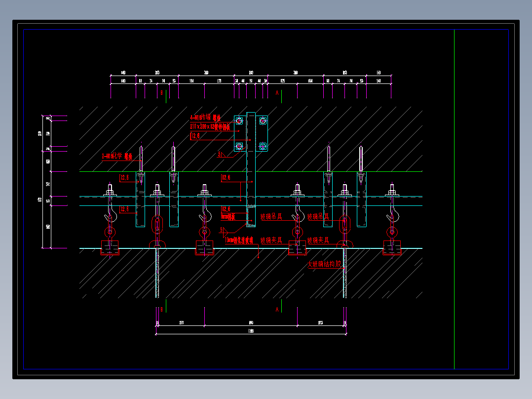Select the 2-M16 chemical bolt annotation
This screenshot has height=399, width=532.
click(x=117, y=157)
